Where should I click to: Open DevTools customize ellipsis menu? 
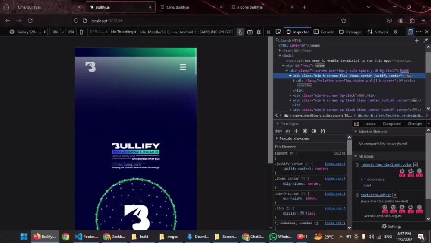coord(419,32)
